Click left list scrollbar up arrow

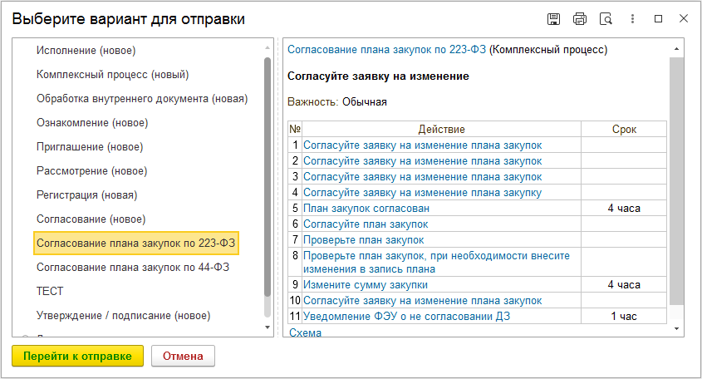(268, 47)
